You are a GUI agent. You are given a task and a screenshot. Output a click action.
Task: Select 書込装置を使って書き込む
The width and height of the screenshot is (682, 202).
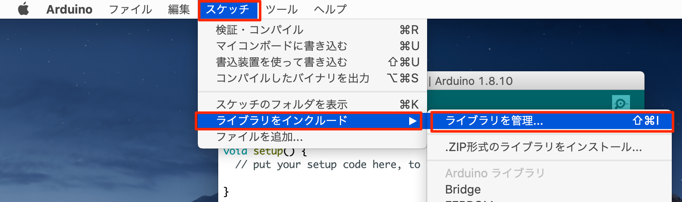(x=312, y=62)
